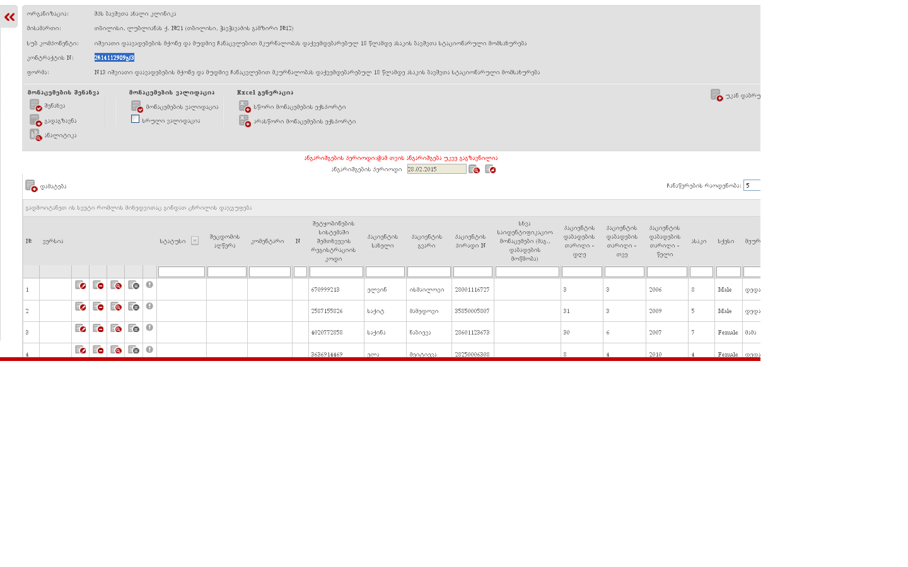The height and width of the screenshot is (567, 908).
Task: Click the შენახვა (Save) icon
Action: (35, 105)
